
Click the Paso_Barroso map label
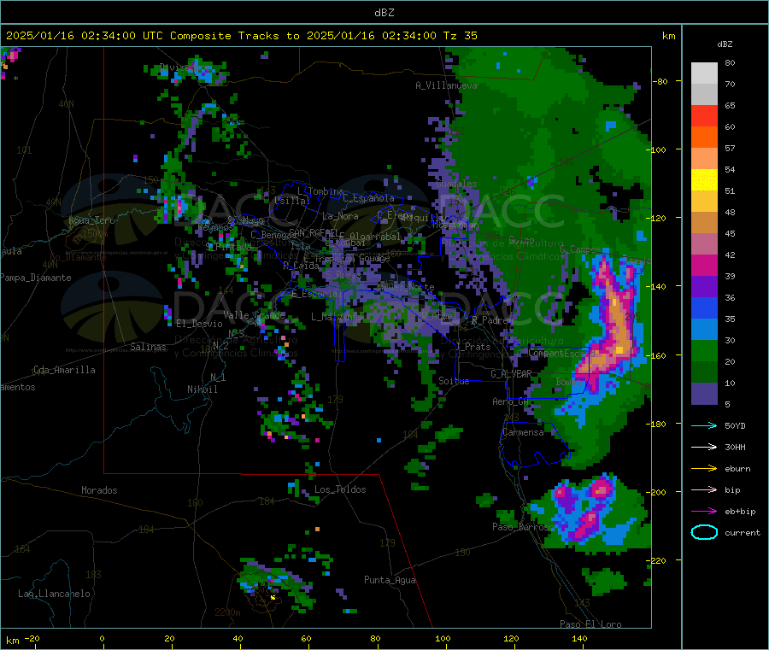523,527
